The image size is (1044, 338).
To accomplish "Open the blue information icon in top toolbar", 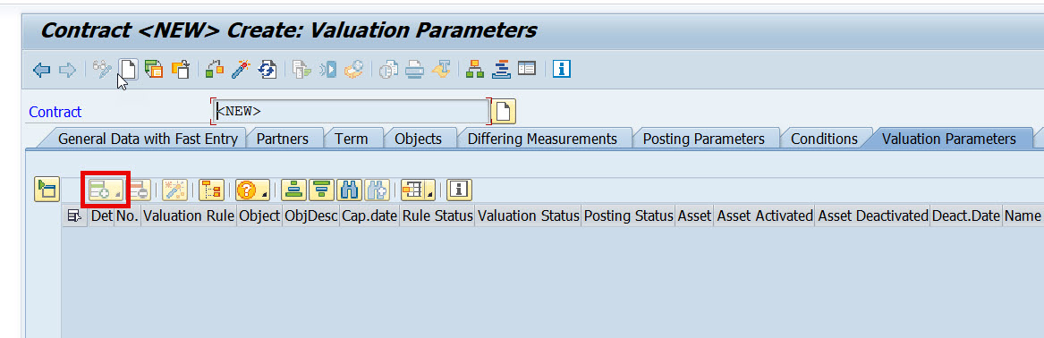I will click(562, 69).
